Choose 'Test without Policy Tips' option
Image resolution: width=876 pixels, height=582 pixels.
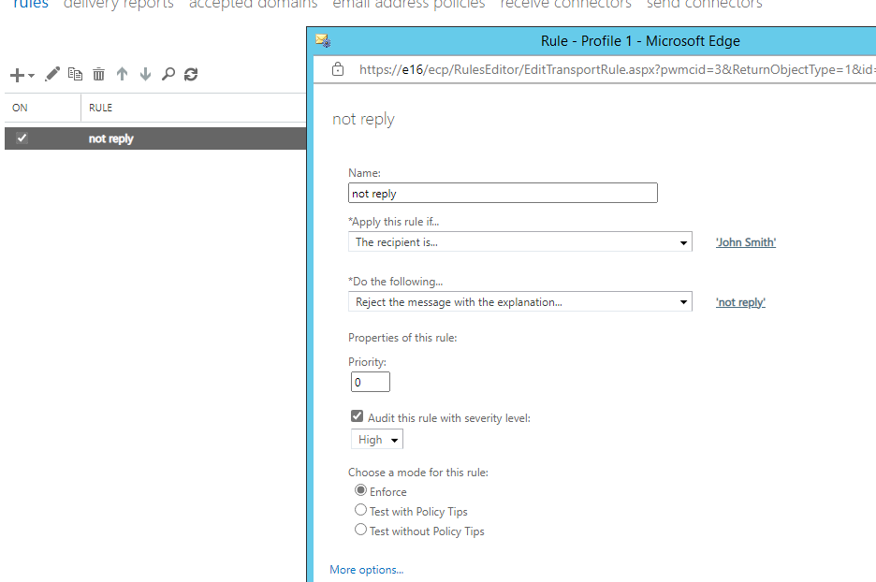click(x=360, y=531)
